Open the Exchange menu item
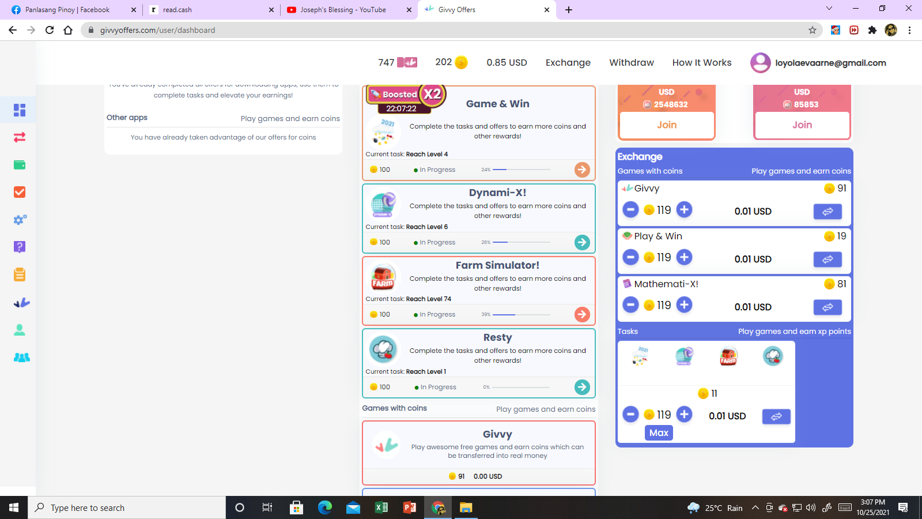 click(568, 62)
